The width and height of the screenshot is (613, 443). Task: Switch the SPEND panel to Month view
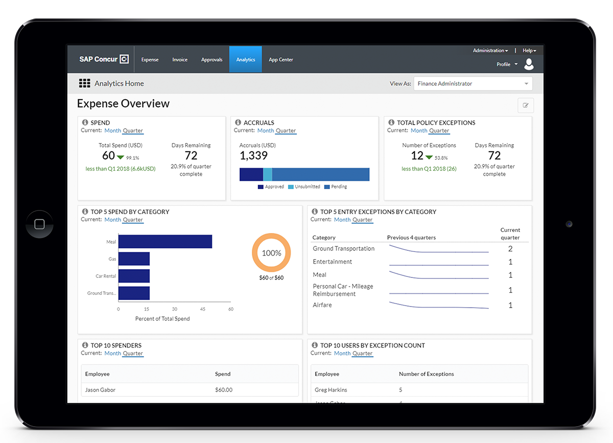click(x=112, y=130)
